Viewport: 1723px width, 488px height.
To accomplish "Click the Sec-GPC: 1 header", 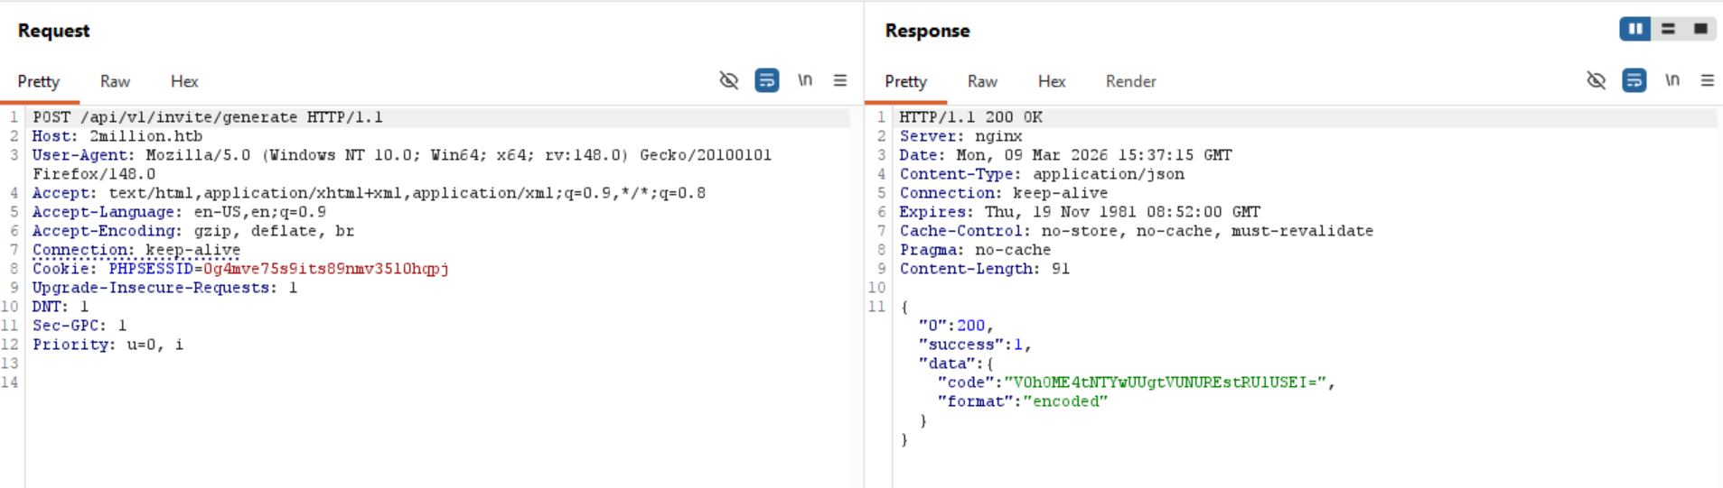I will 80,326.
